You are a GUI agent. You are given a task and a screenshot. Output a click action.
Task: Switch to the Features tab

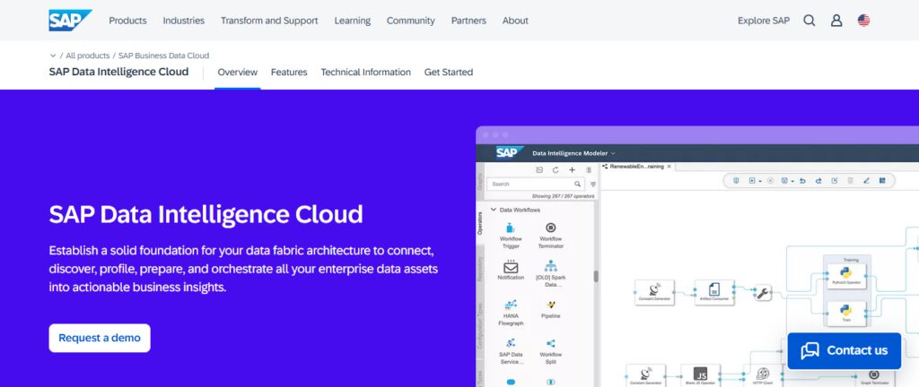289,73
